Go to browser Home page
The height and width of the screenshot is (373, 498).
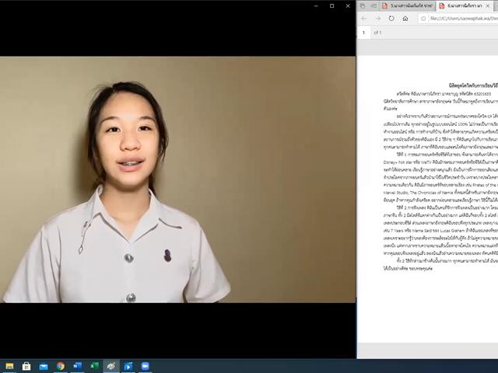tap(405, 19)
